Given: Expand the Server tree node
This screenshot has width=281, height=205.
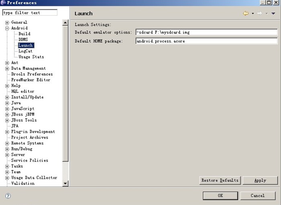Looking at the screenshot, I should coord(7,155).
